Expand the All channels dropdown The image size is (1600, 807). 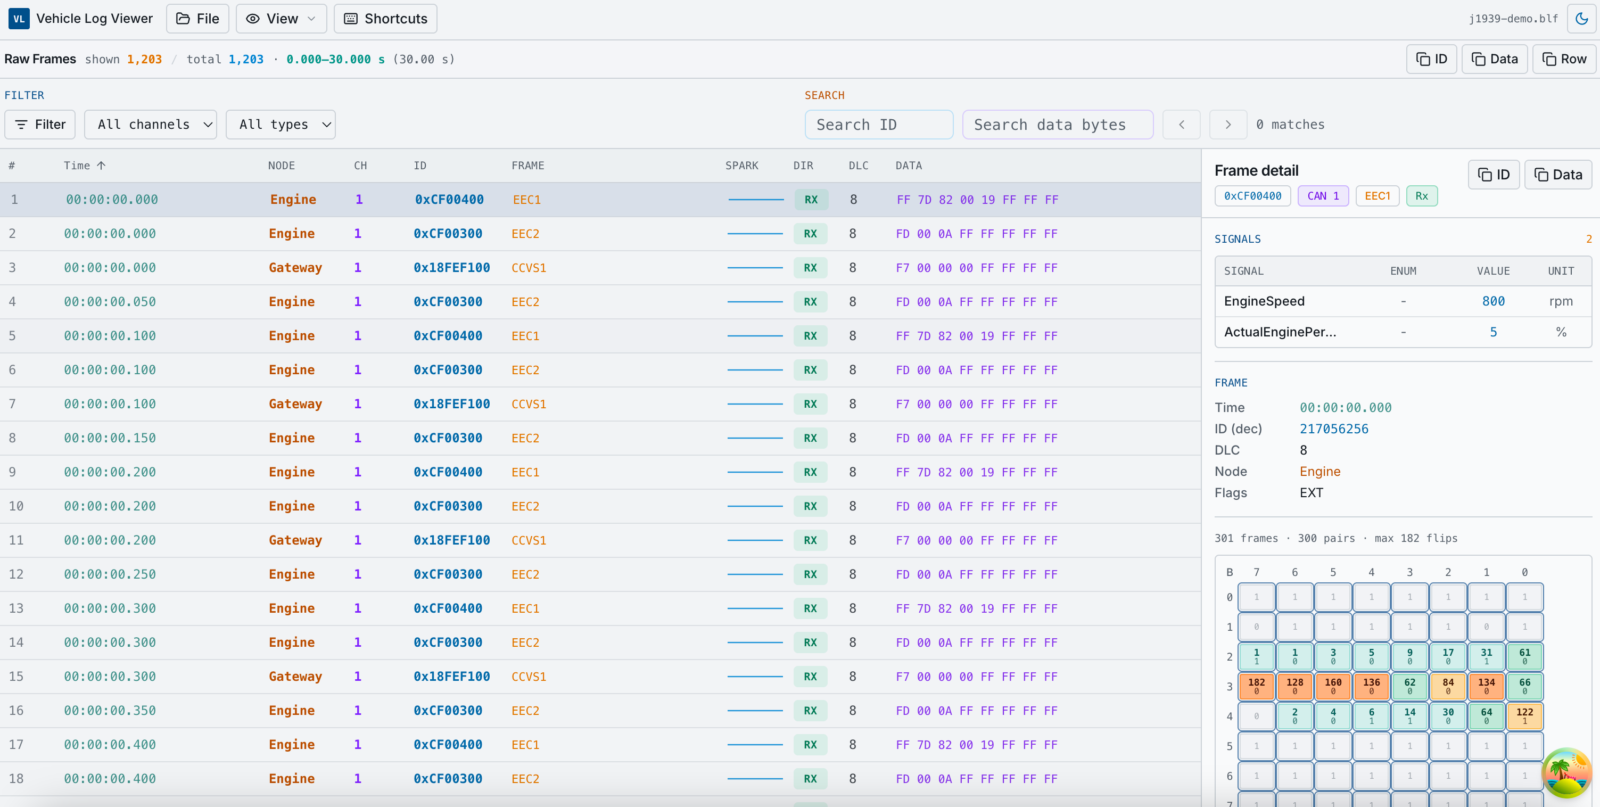coord(150,124)
